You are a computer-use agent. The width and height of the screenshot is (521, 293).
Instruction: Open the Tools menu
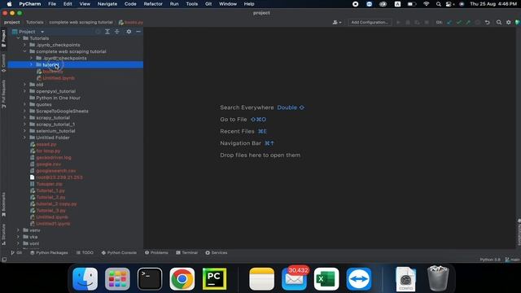(x=192, y=4)
